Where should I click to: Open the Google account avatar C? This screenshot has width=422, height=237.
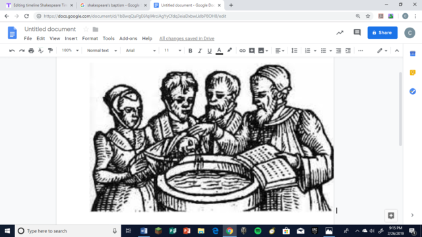point(409,33)
